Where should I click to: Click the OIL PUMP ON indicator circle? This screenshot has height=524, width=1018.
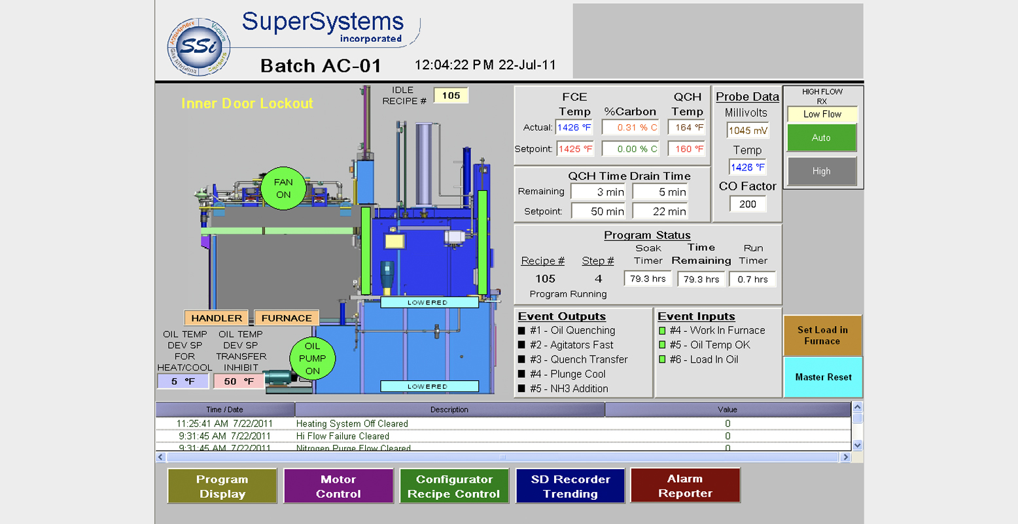(x=312, y=358)
